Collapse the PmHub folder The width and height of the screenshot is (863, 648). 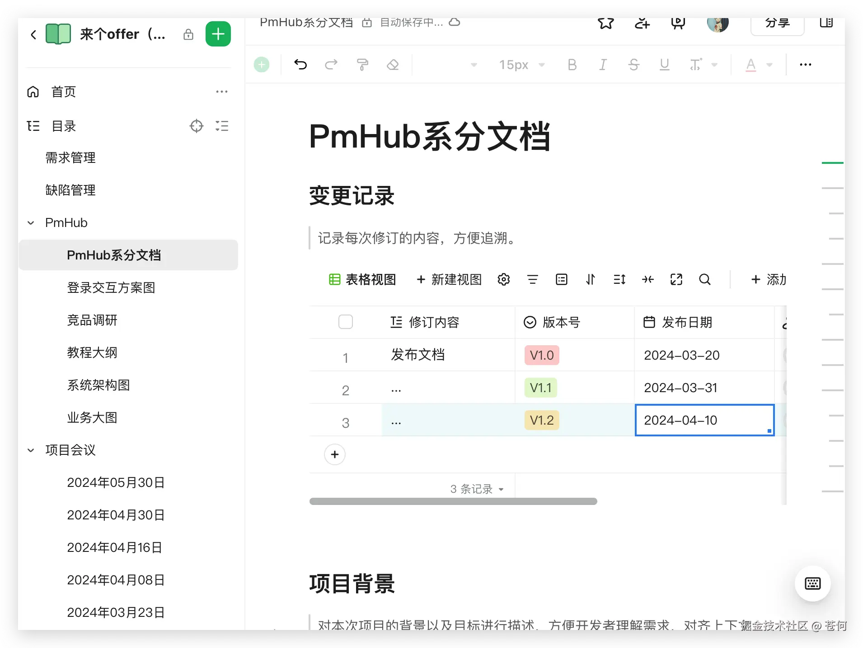[x=31, y=222]
